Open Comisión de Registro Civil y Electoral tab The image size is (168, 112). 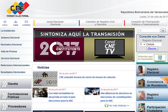100,23
